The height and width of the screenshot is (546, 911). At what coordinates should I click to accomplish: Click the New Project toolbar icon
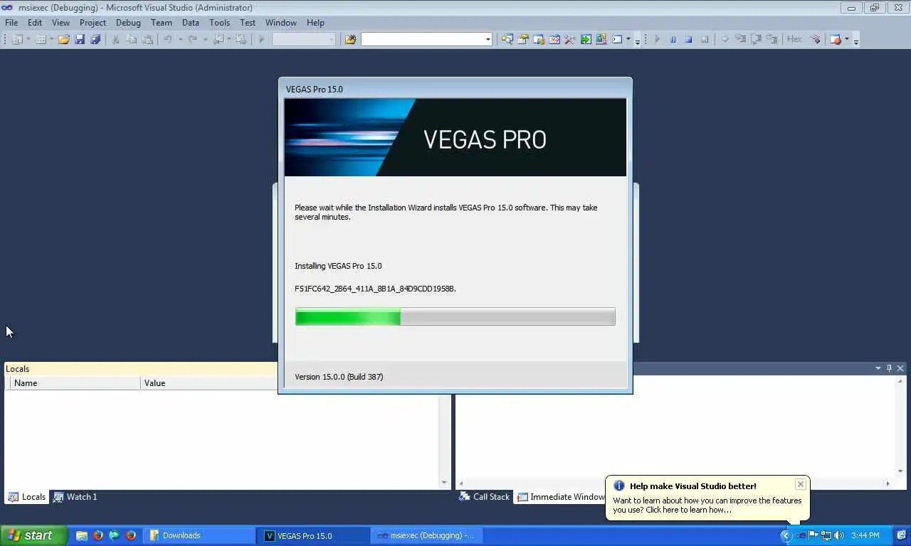18,39
